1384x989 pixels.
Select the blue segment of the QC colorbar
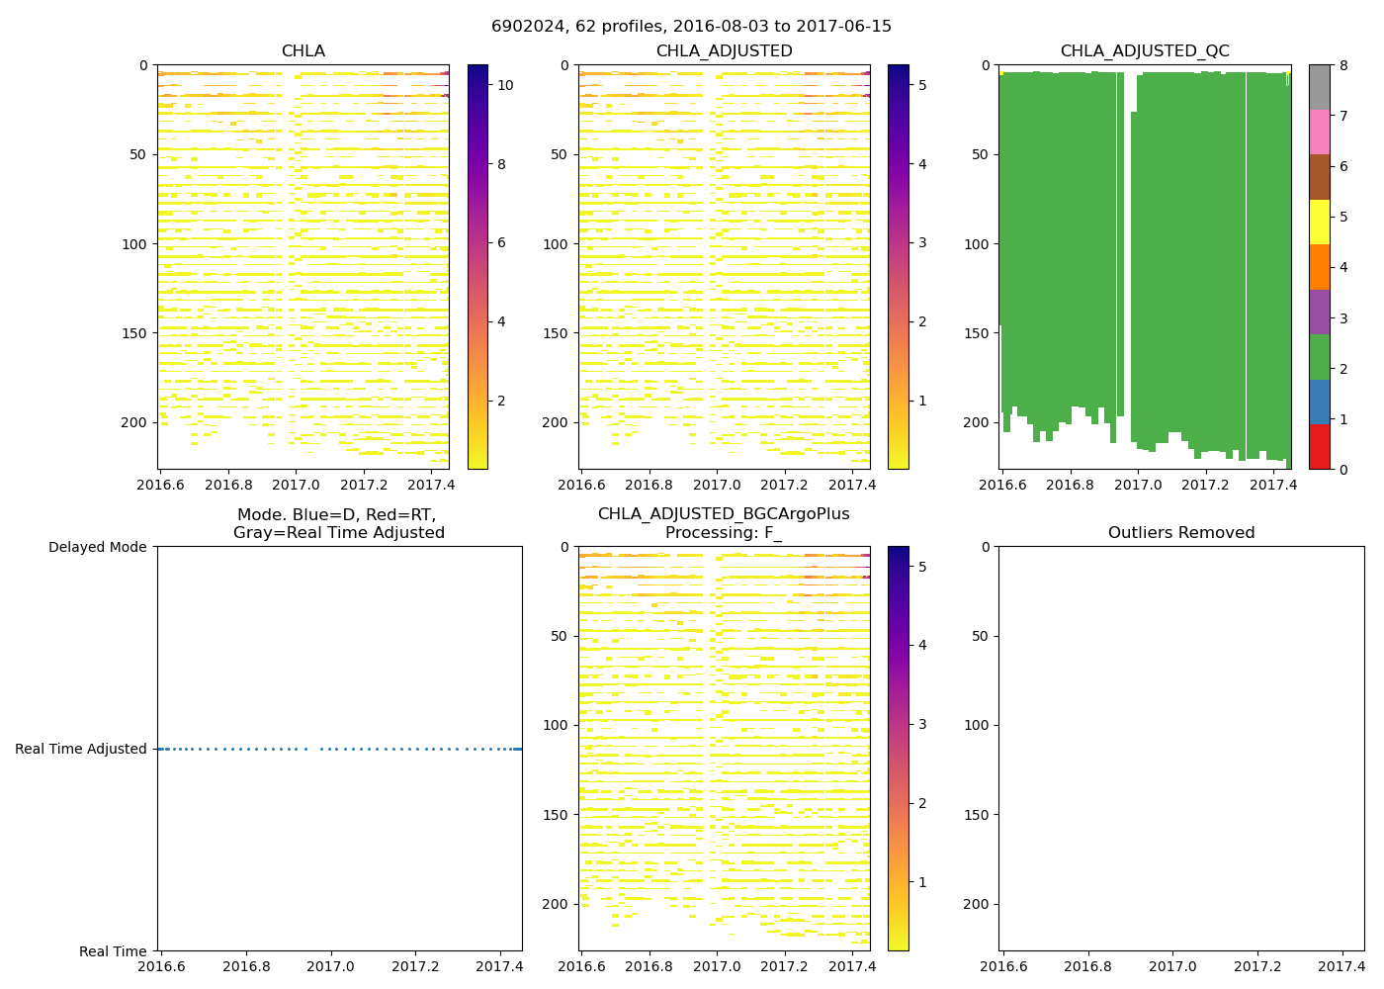tap(1319, 403)
